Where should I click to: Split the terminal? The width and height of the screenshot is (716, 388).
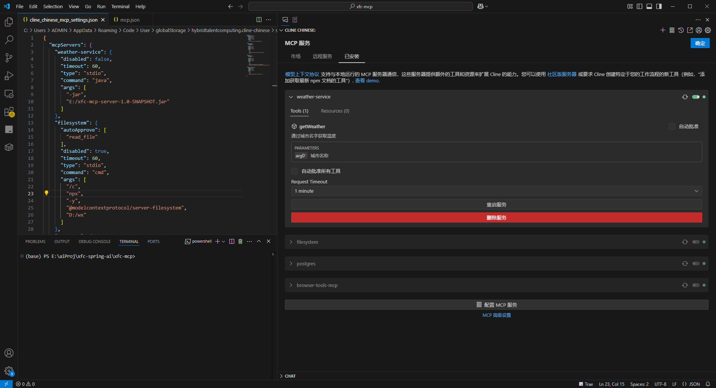click(x=232, y=242)
